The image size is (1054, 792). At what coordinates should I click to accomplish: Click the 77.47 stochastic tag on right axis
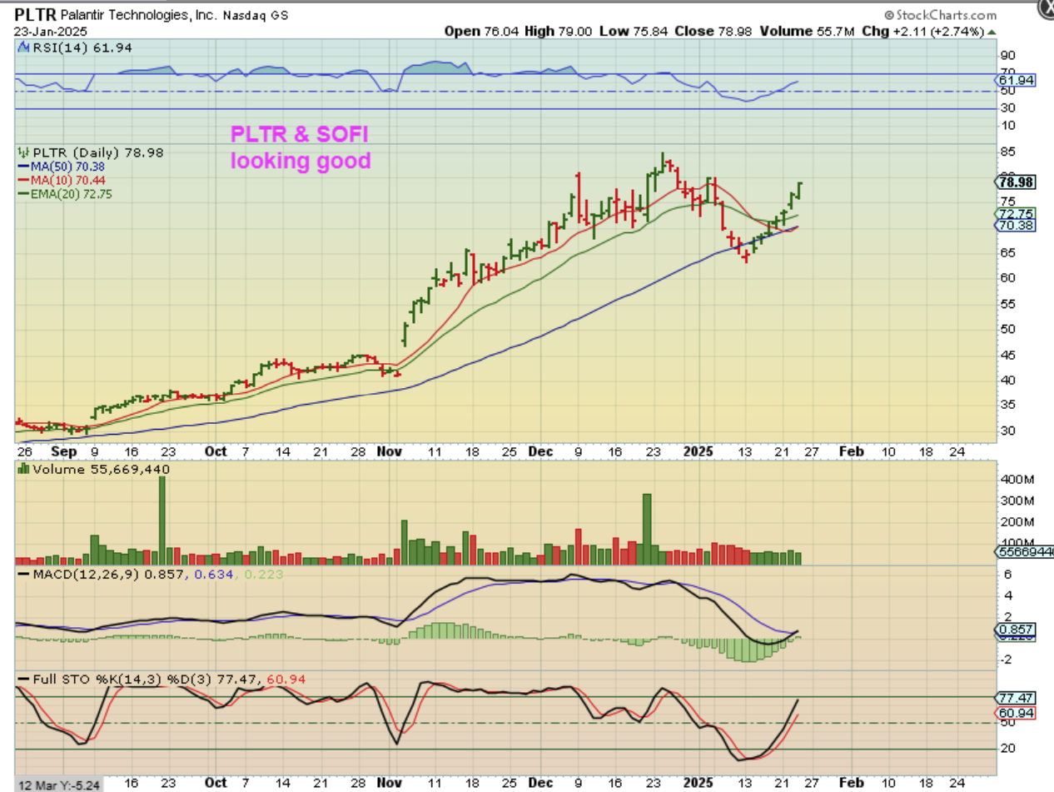pos(1016,697)
